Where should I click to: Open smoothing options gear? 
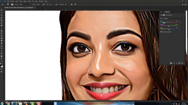72,5
